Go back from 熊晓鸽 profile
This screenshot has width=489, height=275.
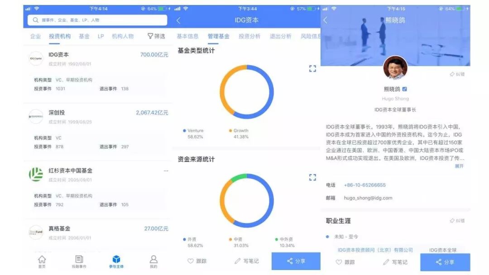coord(325,20)
